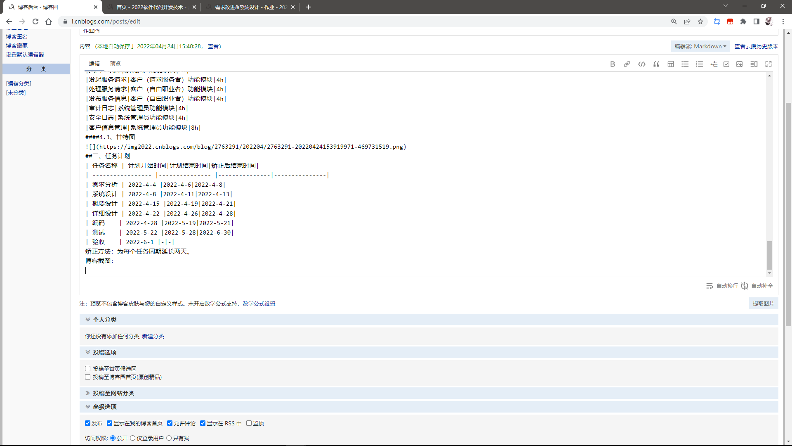The image size is (792, 446).
Task: Enter fullscreen editor mode
Action: tap(768, 64)
